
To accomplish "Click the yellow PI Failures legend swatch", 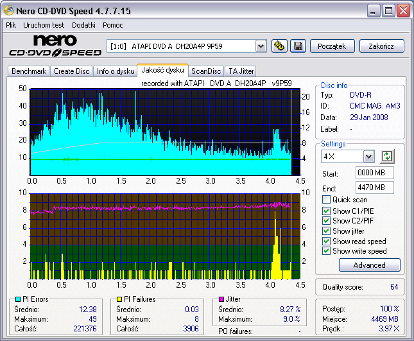I will point(119,299).
